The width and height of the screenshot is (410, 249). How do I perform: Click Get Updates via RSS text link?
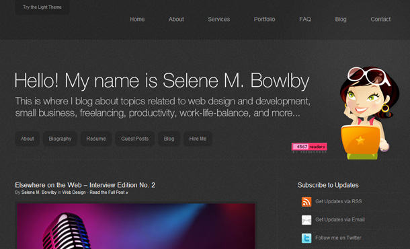point(339,201)
